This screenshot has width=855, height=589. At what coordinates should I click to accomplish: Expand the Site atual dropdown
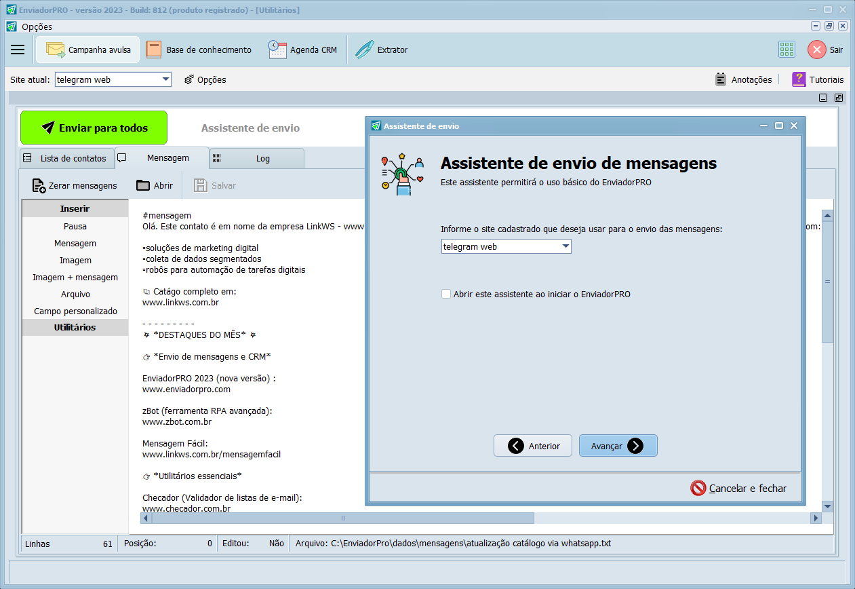click(166, 79)
